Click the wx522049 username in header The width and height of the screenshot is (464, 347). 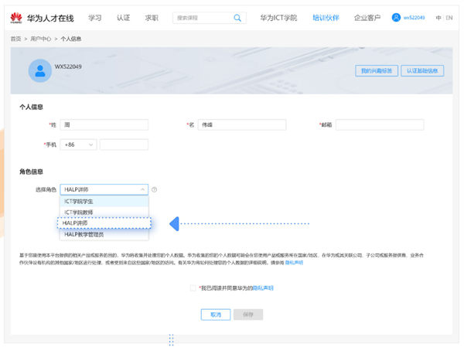pos(414,18)
